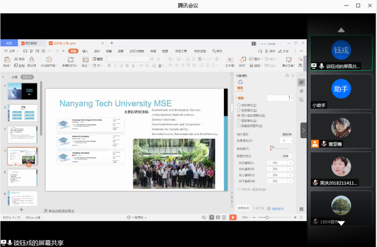377x247 pixels.
Task: Switch to Outline pane view
Action: (x=15, y=77)
